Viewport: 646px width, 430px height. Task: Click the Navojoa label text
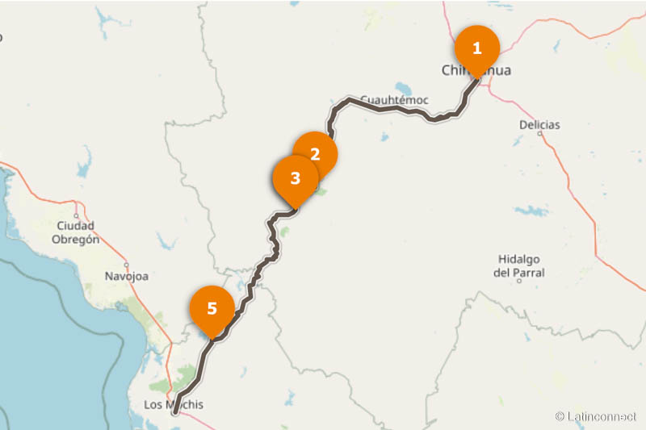click(x=127, y=276)
